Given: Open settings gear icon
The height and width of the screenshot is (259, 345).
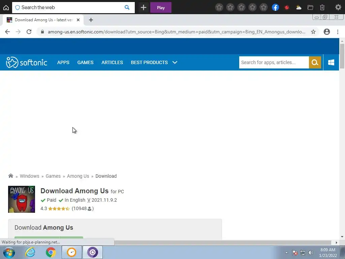Looking at the screenshot, I should pyautogui.click(x=338, y=7).
